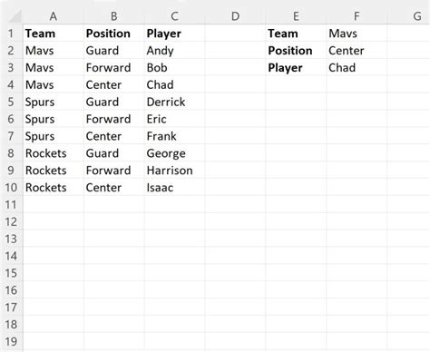The image size is (430, 352).
Task: Select the Player header cell in C1
Action: click(163, 34)
